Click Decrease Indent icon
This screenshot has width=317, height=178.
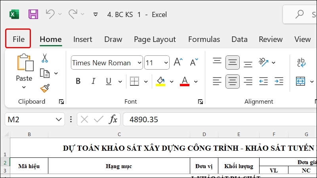click(264, 81)
